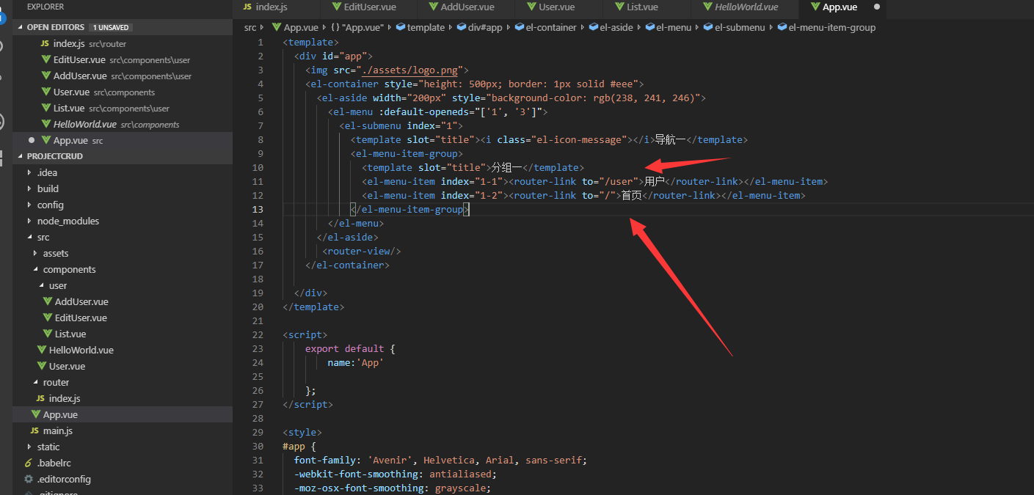
Task: Click the 'App' name value on line 24
Action: pos(371,362)
